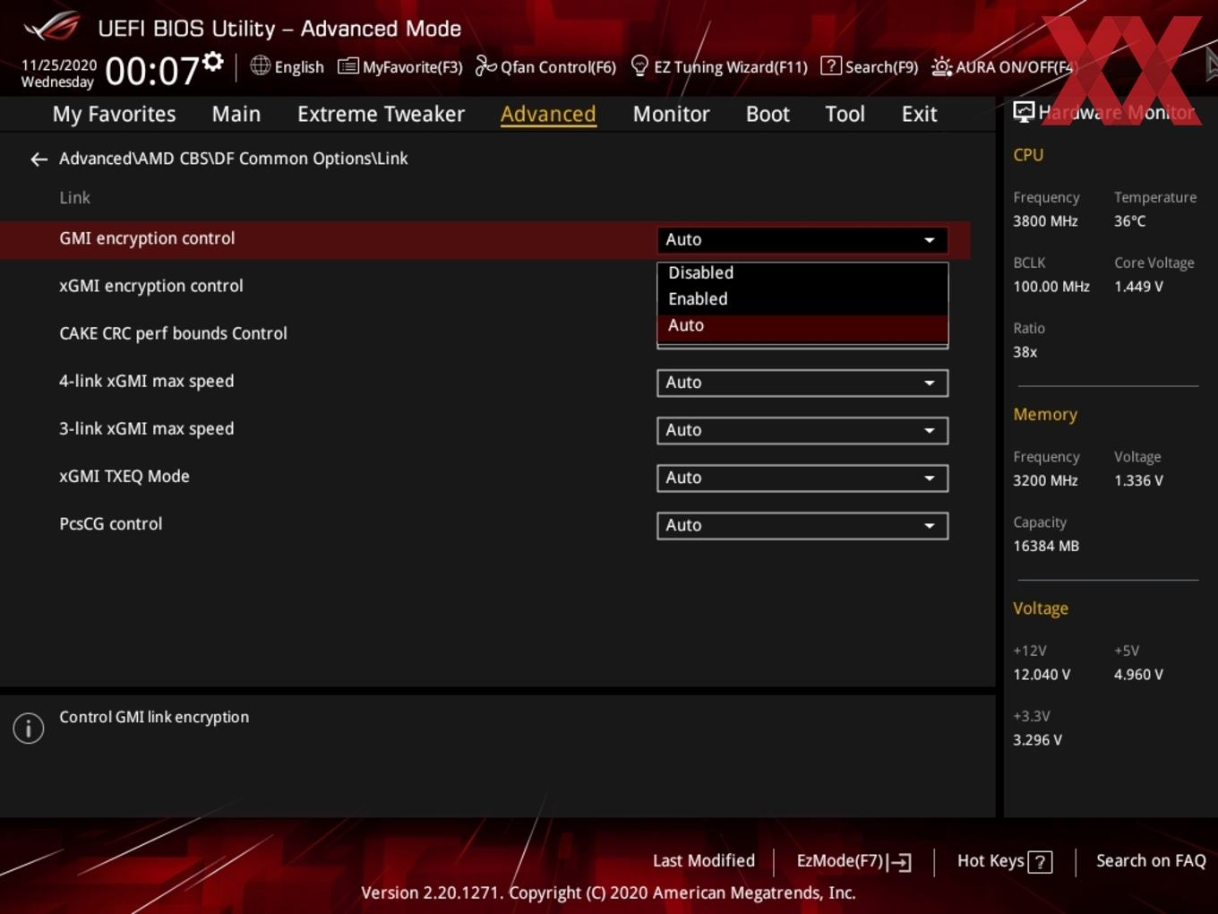Viewport: 1218px width, 914px height.
Task: Select CAKE CRC perf bounds Control row
Action: click(x=173, y=333)
